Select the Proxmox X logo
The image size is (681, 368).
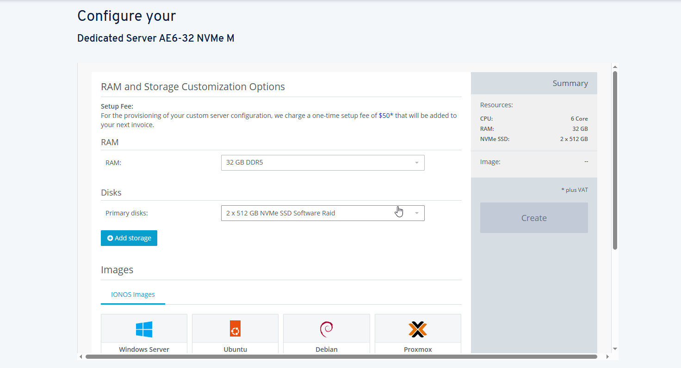click(x=418, y=329)
